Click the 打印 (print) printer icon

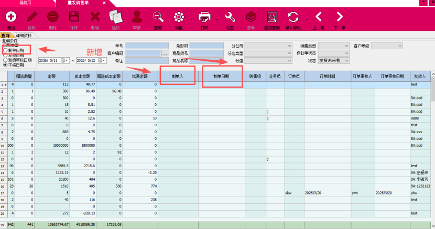click(x=204, y=17)
